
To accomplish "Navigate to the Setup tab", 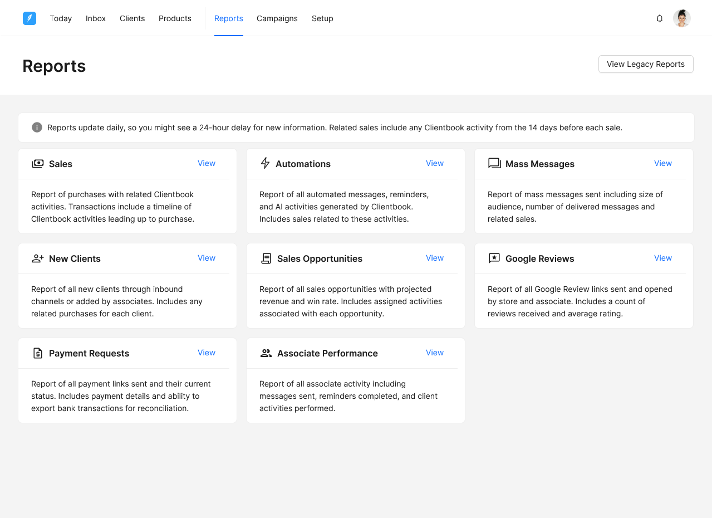I will [322, 18].
